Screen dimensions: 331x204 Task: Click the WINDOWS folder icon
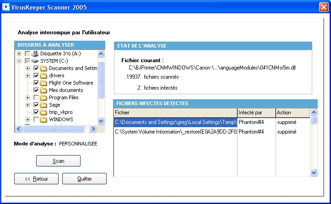(43, 120)
